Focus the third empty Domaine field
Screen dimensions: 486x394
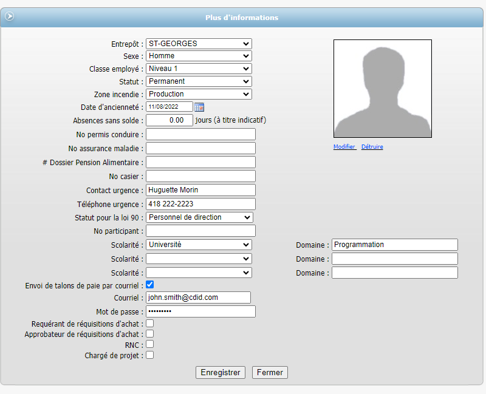pyautogui.click(x=395, y=273)
